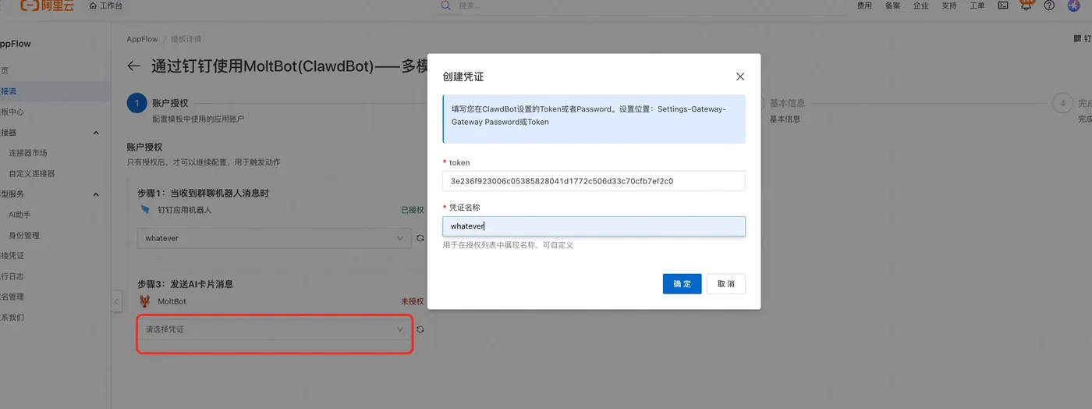This screenshot has width=1092, height=409.
Task: Go back using the left arrow
Action: pos(134,66)
